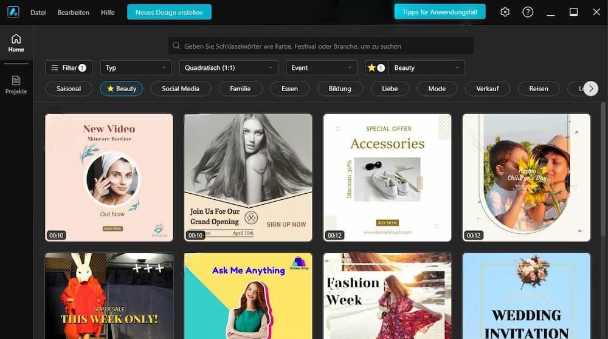Open the Grand Opening template

click(x=248, y=177)
